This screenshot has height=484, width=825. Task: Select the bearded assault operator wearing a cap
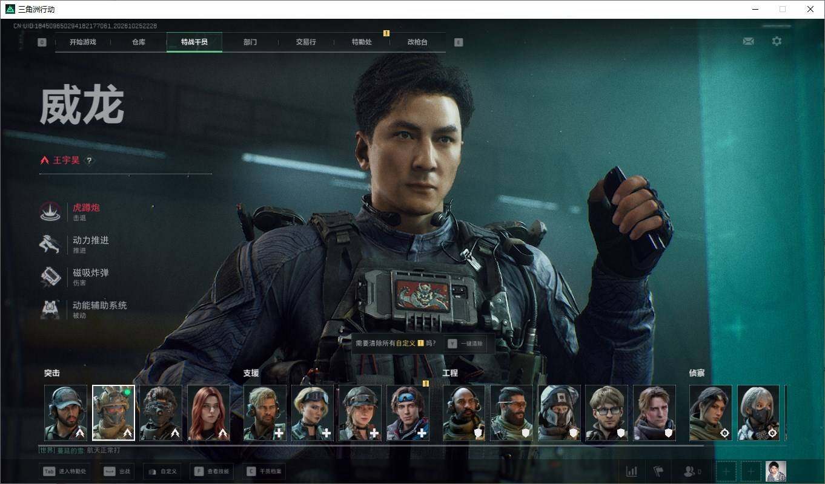tap(66, 413)
